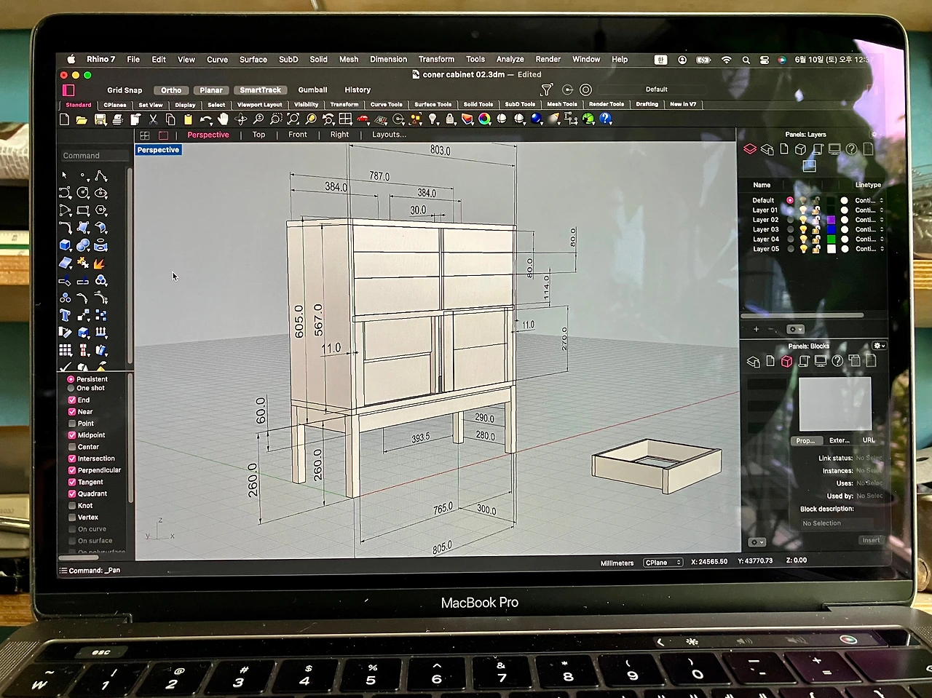Click the padlock Lock objects icon
Viewport: 932px width, 698px height.
(450, 119)
